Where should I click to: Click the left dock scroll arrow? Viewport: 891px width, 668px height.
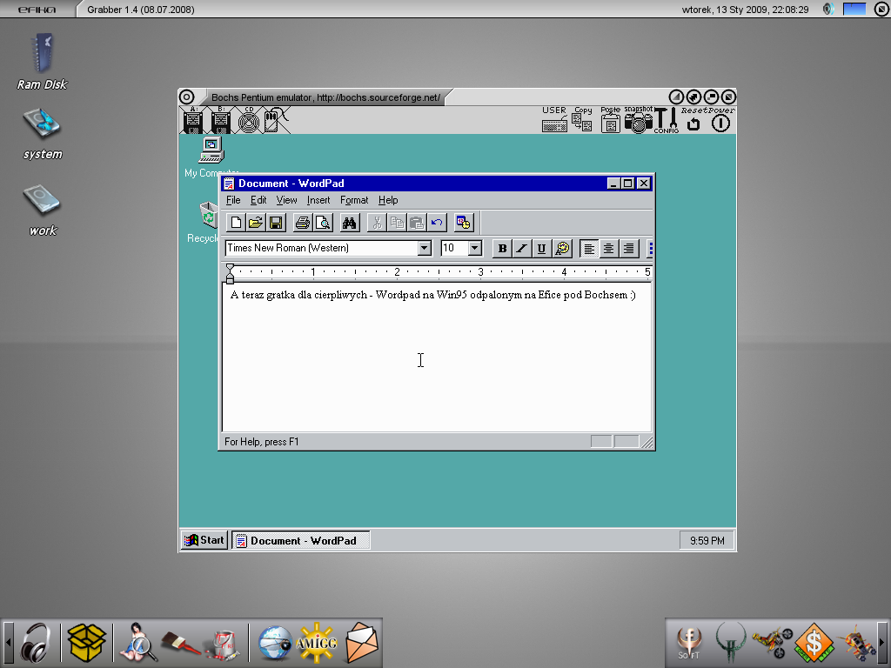point(8,643)
